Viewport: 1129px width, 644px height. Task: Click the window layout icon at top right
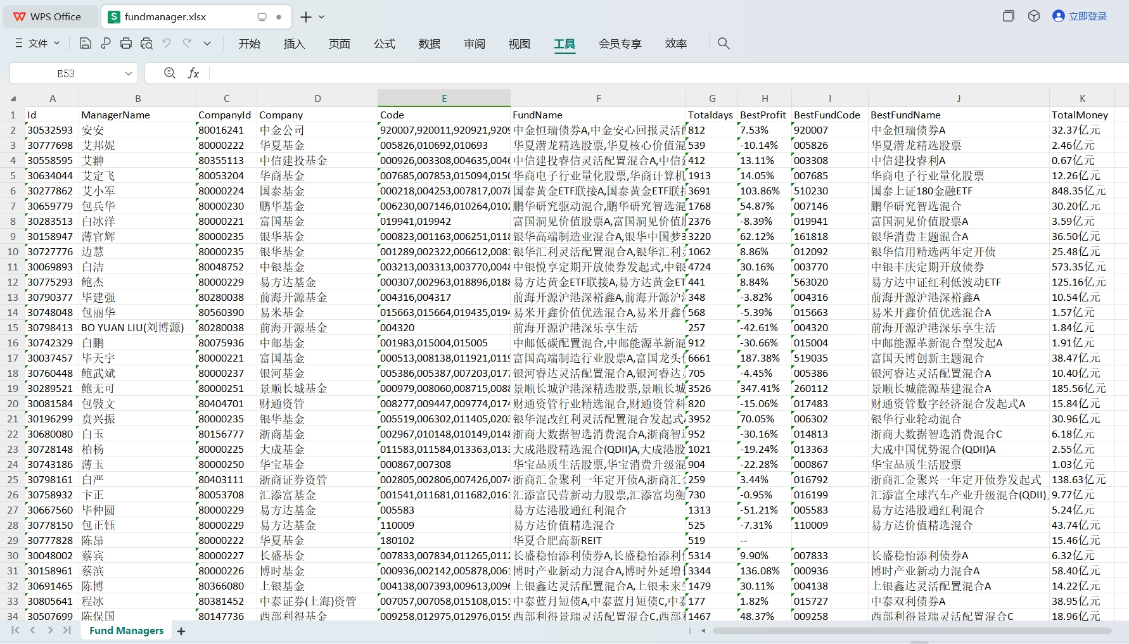point(1008,16)
